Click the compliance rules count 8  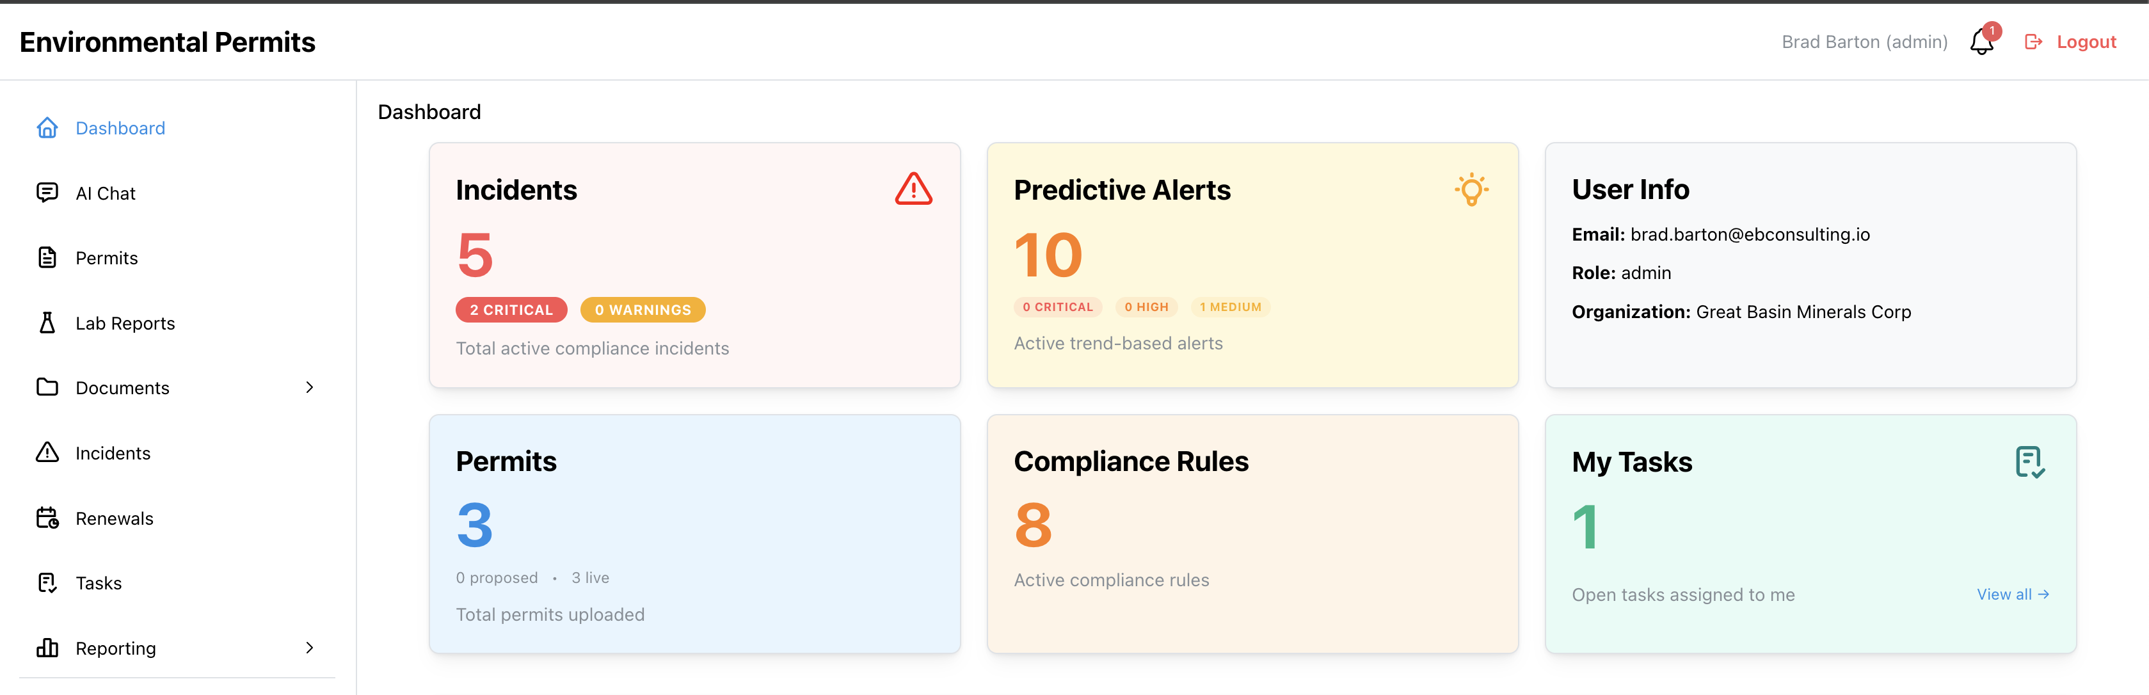tap(1033, 525)
